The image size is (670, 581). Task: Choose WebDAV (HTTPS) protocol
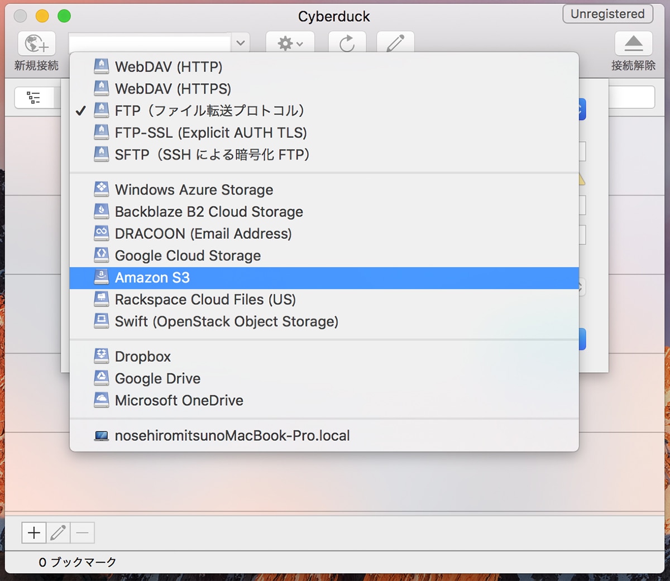pos(173,89)
